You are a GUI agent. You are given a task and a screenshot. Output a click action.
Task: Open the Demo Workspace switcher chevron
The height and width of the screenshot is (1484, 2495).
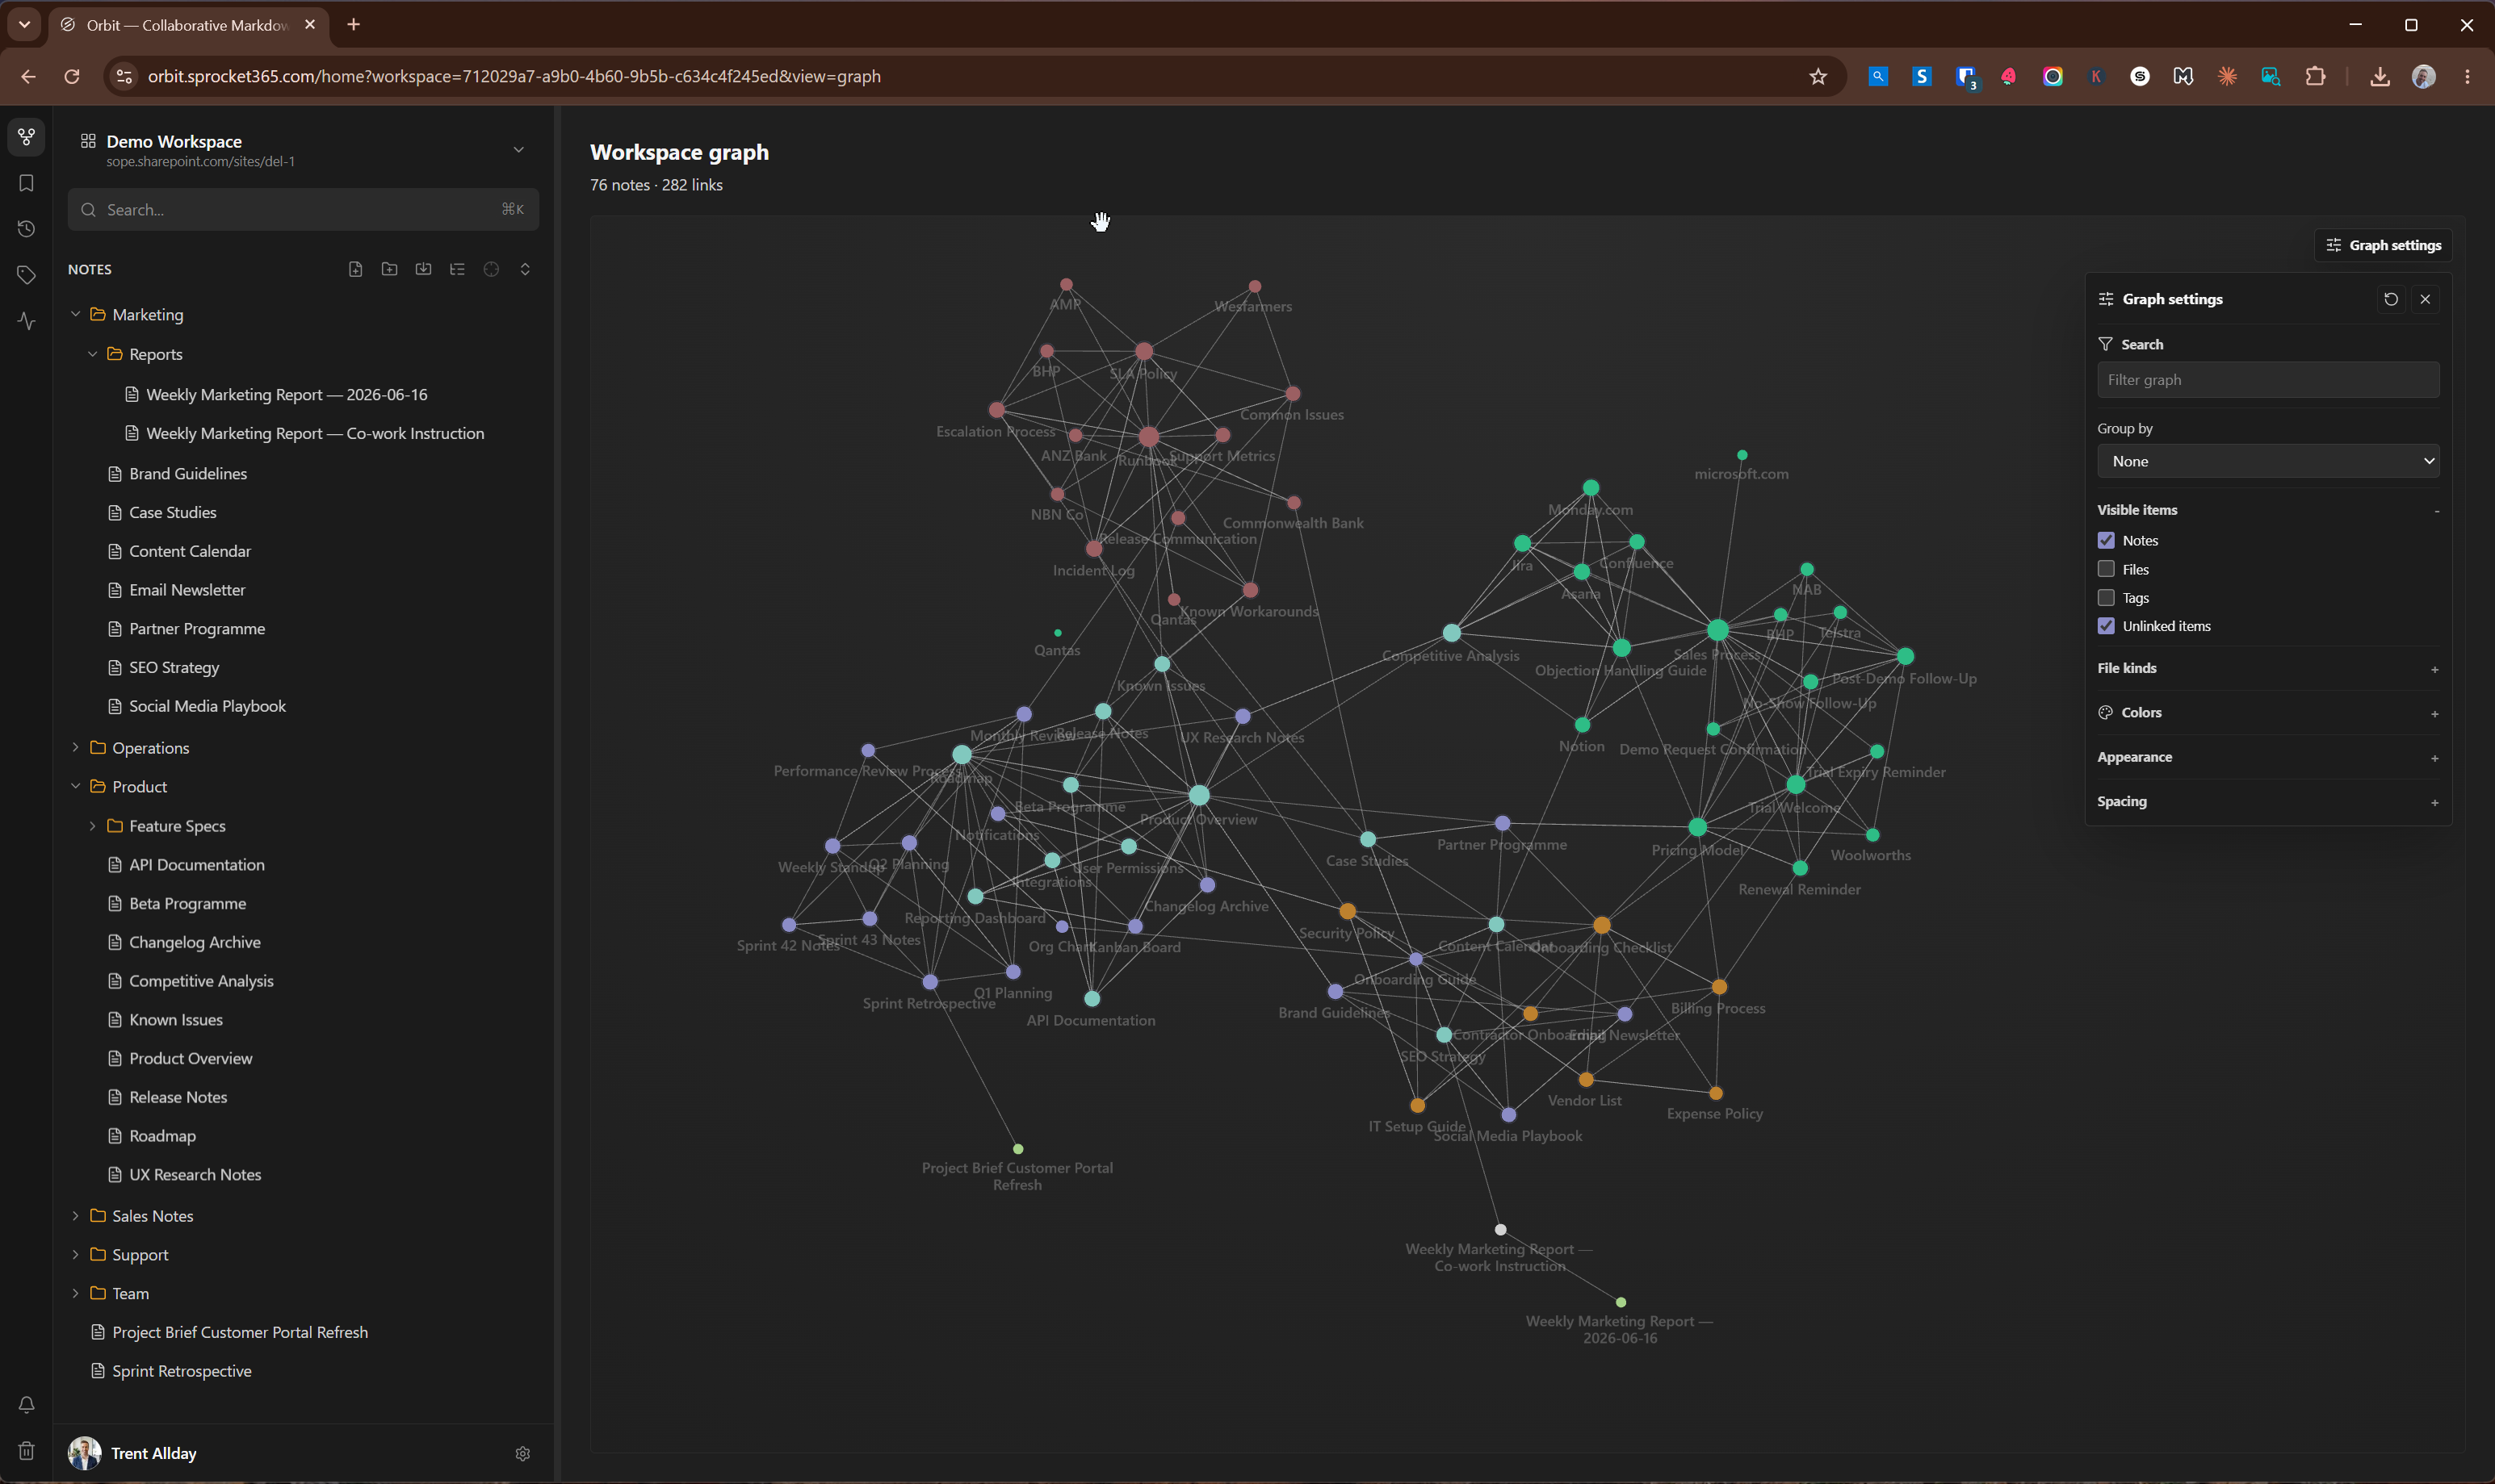pos(518,150)
